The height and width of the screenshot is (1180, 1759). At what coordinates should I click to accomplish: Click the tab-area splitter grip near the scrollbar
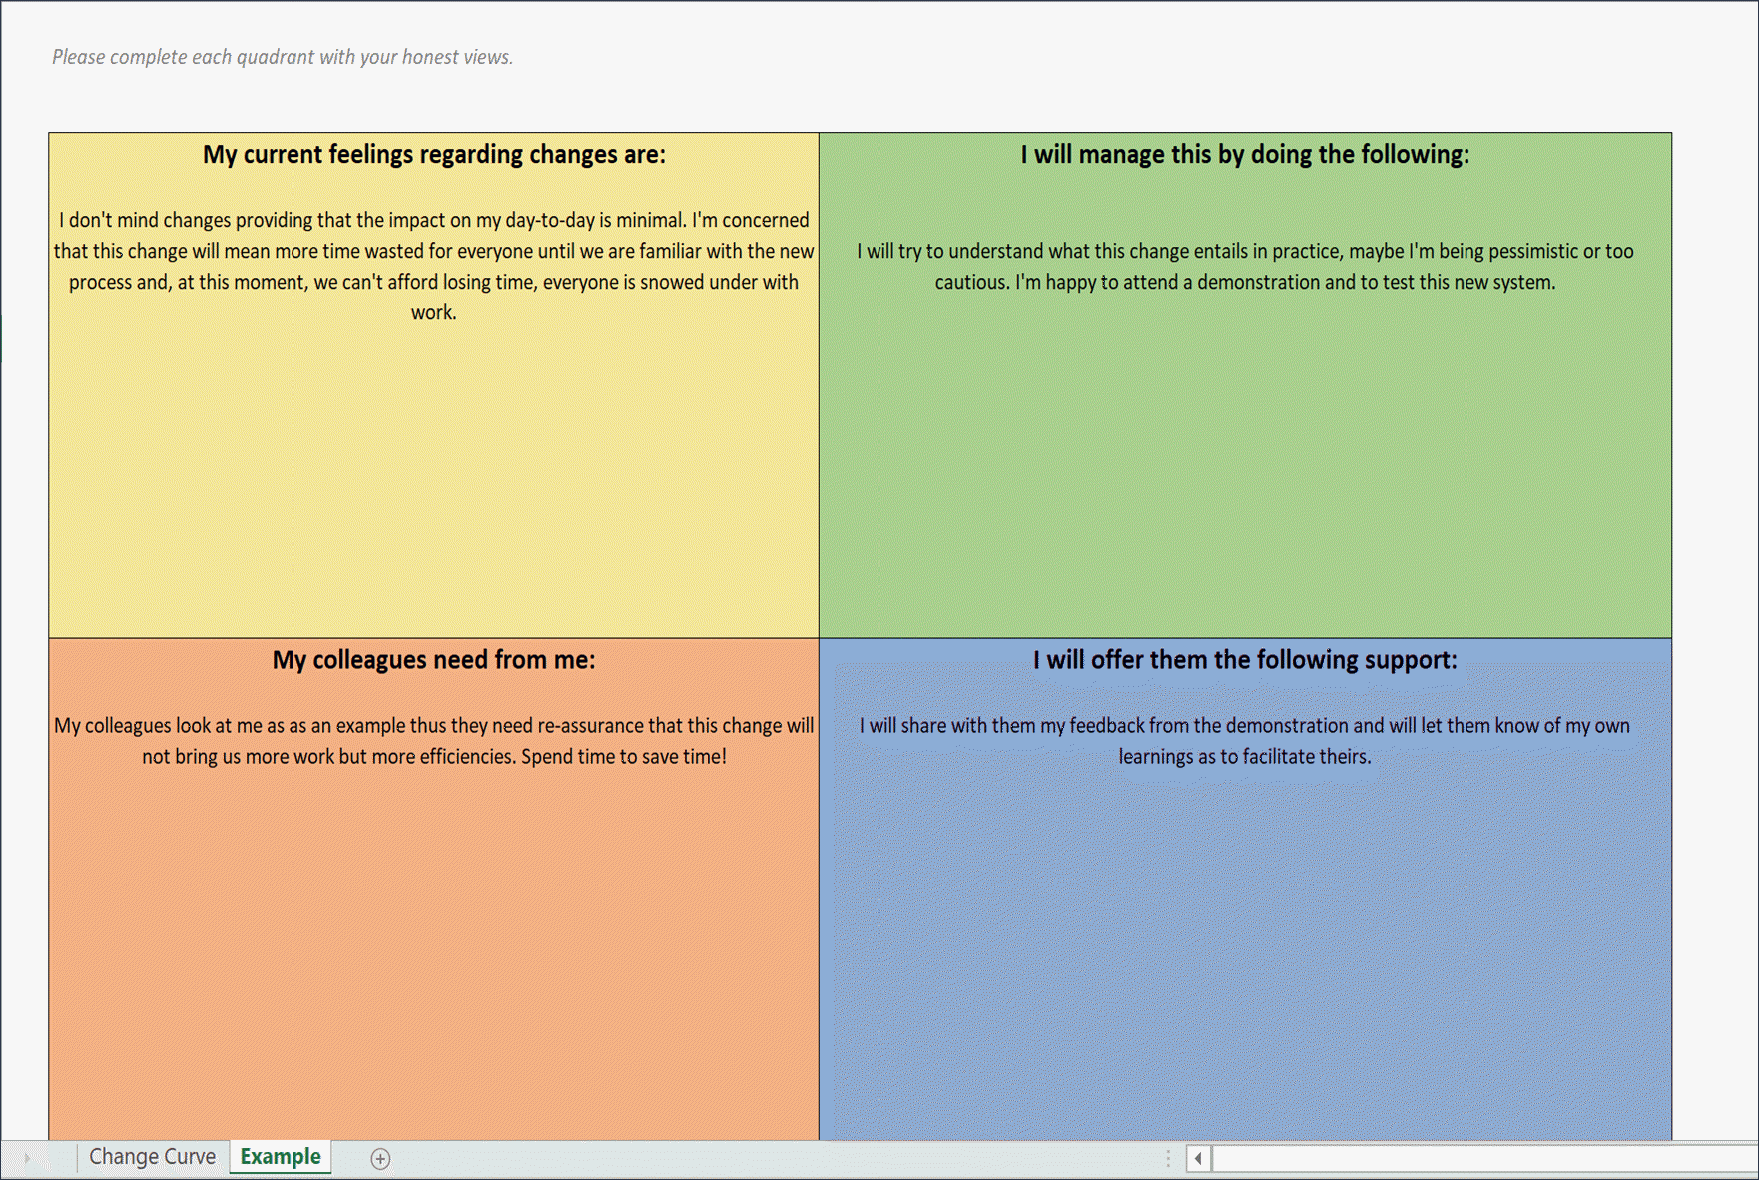(x=1168, y=1156)
